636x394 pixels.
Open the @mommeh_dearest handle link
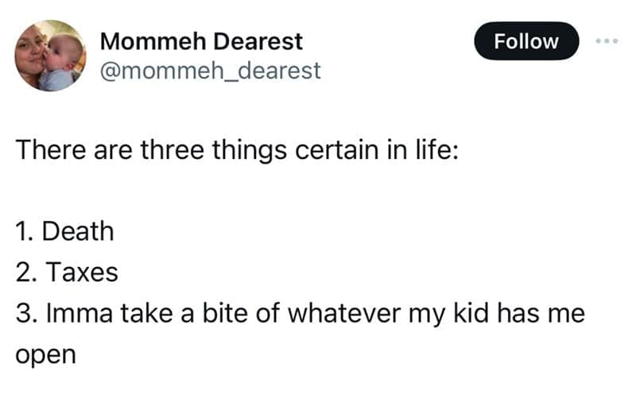pyautogui.click(x=210, y=71)
